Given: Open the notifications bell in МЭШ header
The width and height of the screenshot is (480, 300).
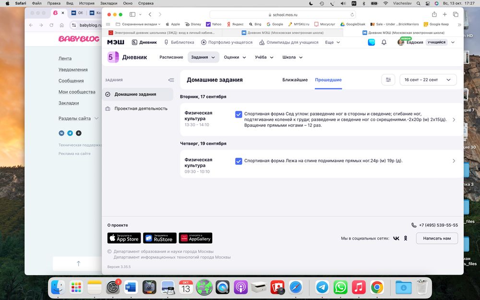Looking at the screenshot, I should [384, 42].
